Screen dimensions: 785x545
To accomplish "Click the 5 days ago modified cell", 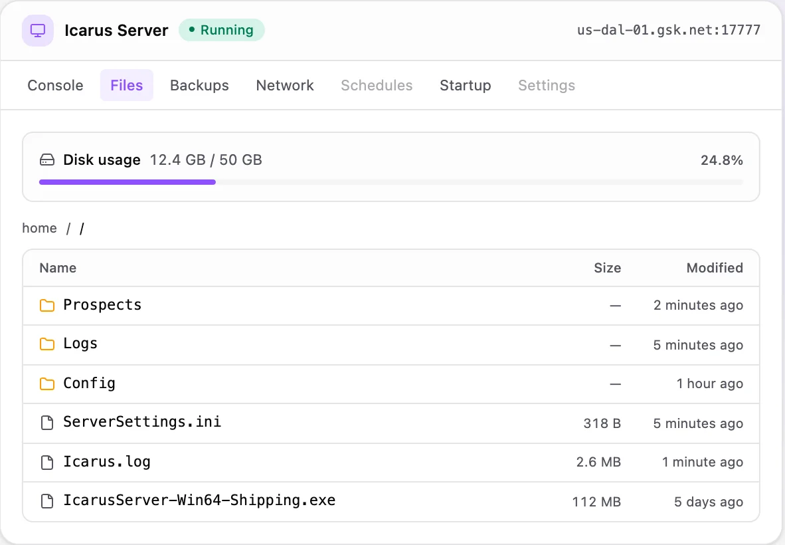I will [x=709, y=502].
